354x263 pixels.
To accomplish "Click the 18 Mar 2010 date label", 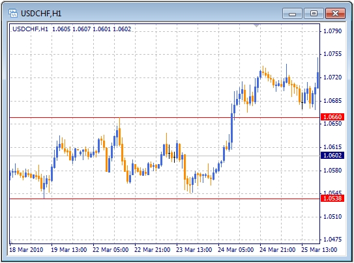I will 26,250.
